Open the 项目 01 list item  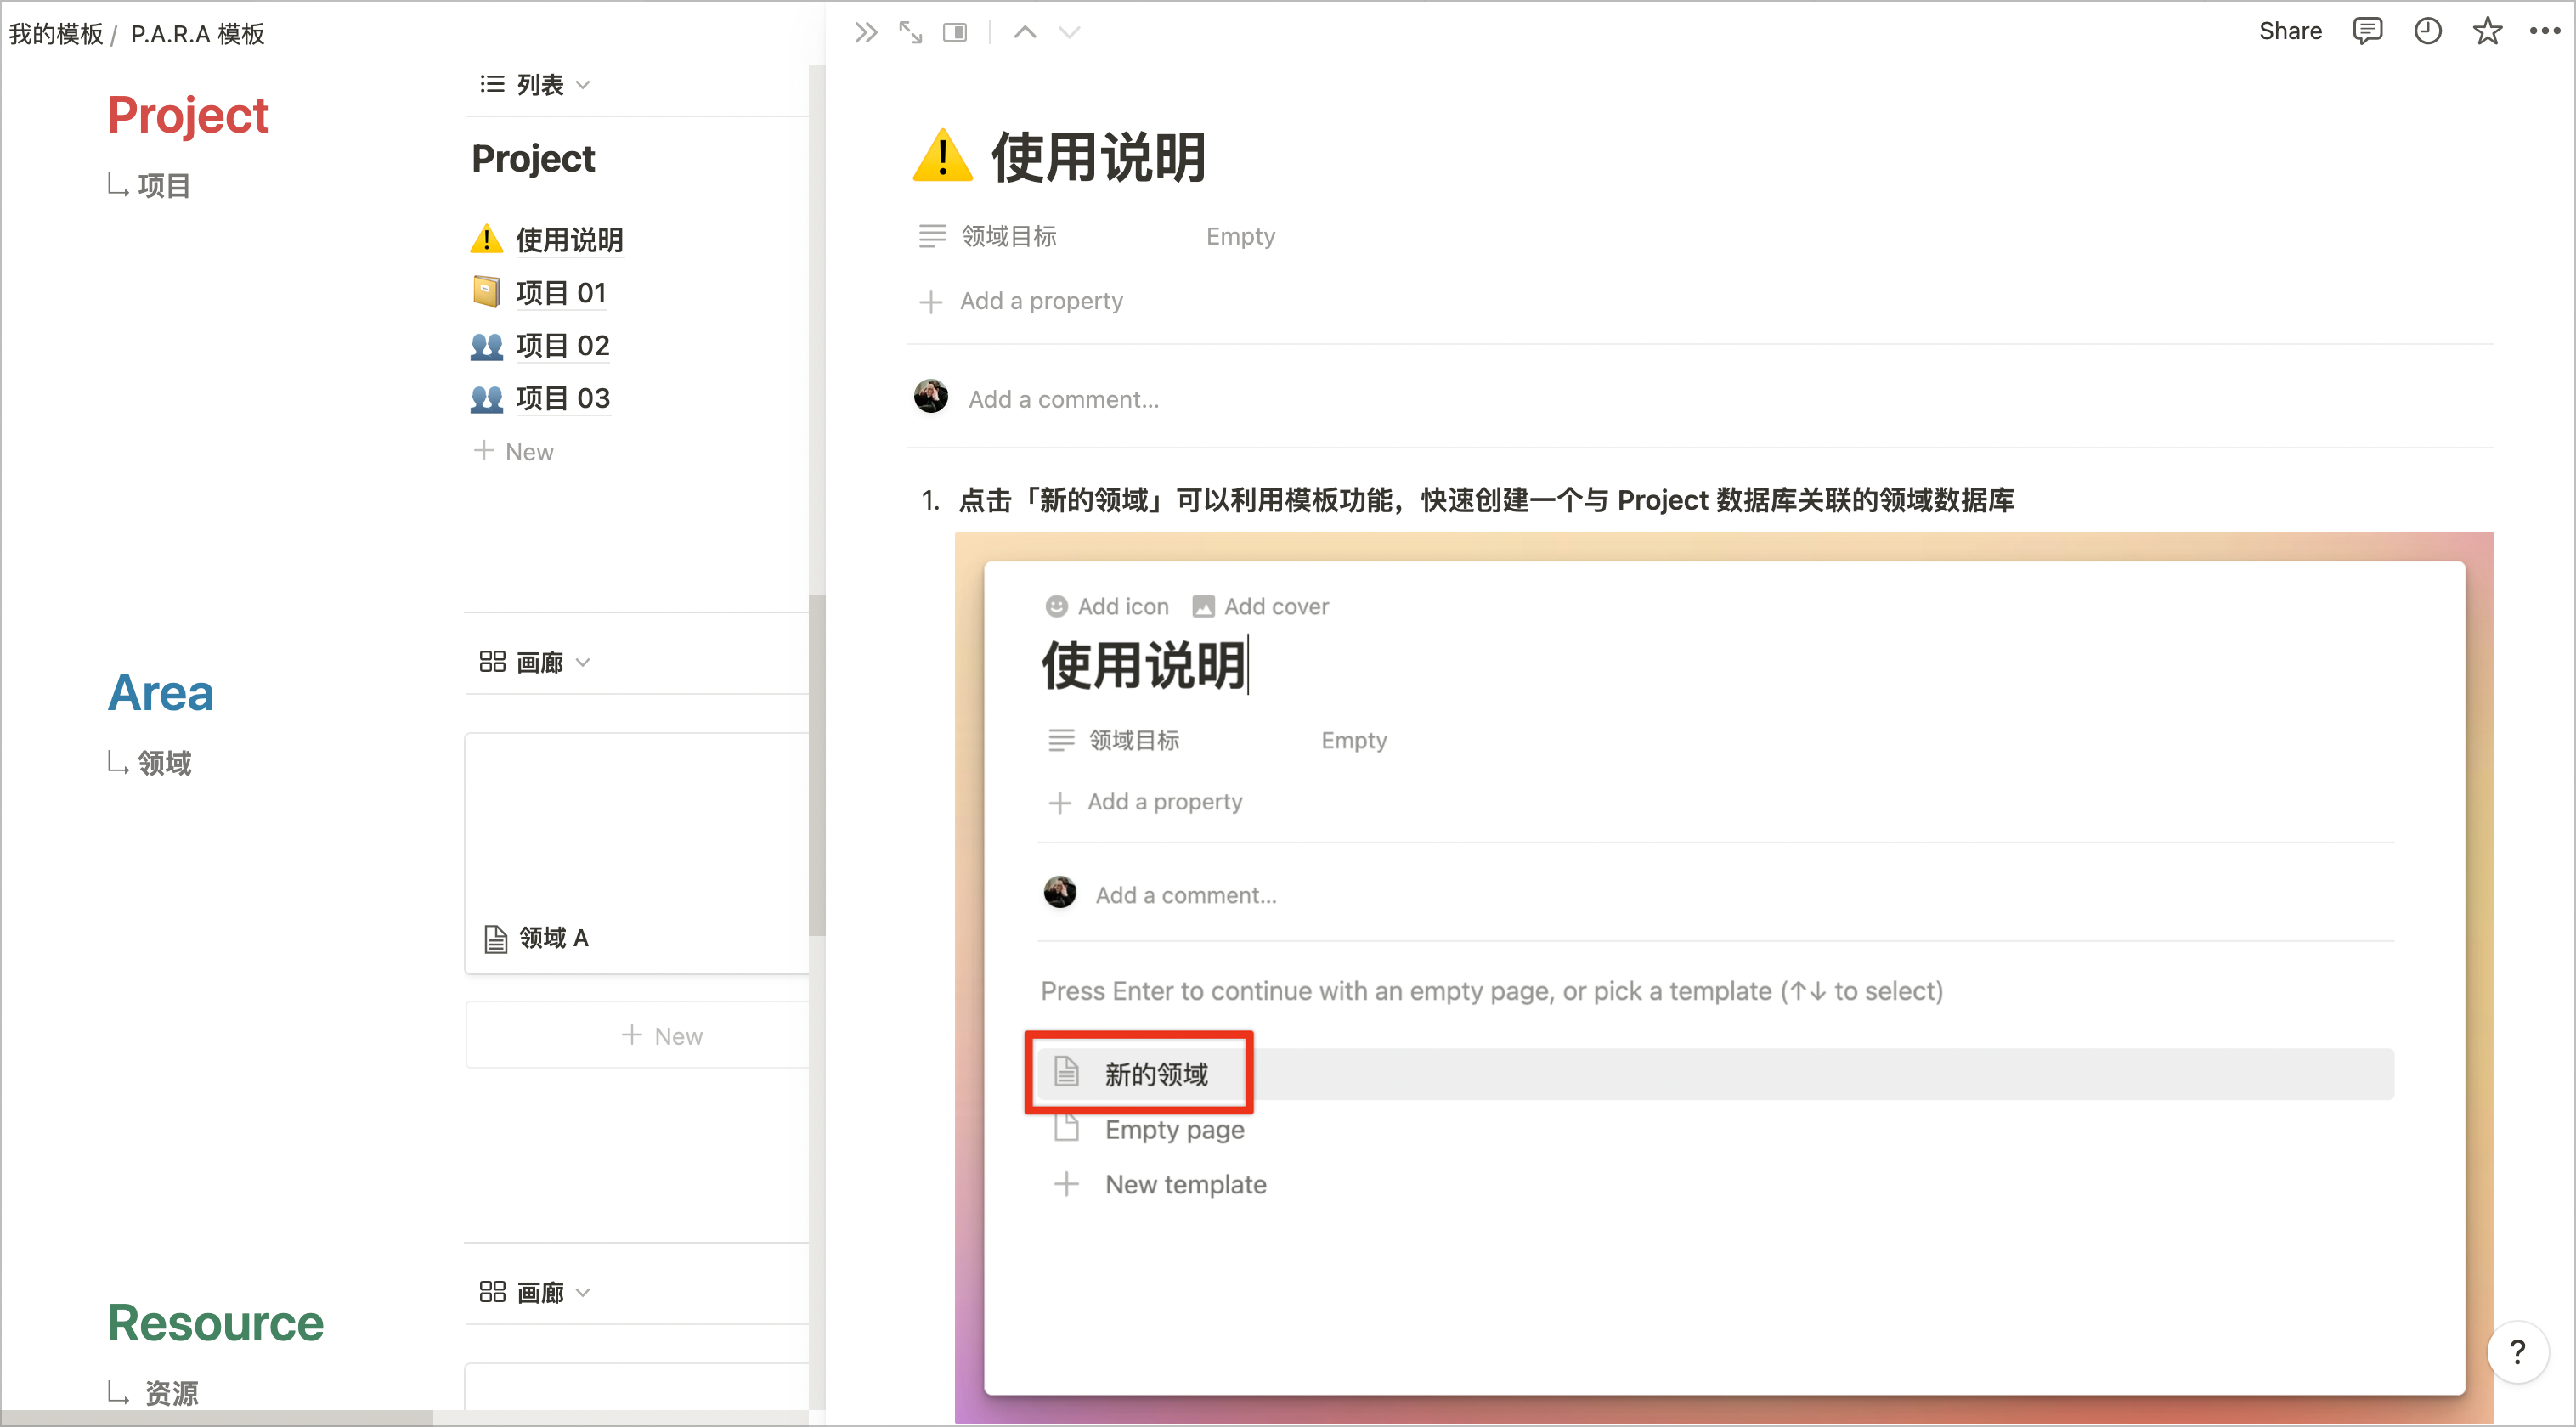click(x=560, y=292)
